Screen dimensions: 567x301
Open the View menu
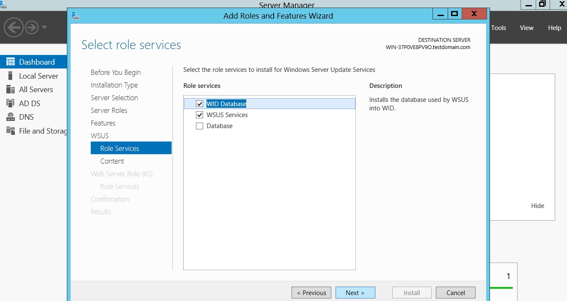pos(526,28)
